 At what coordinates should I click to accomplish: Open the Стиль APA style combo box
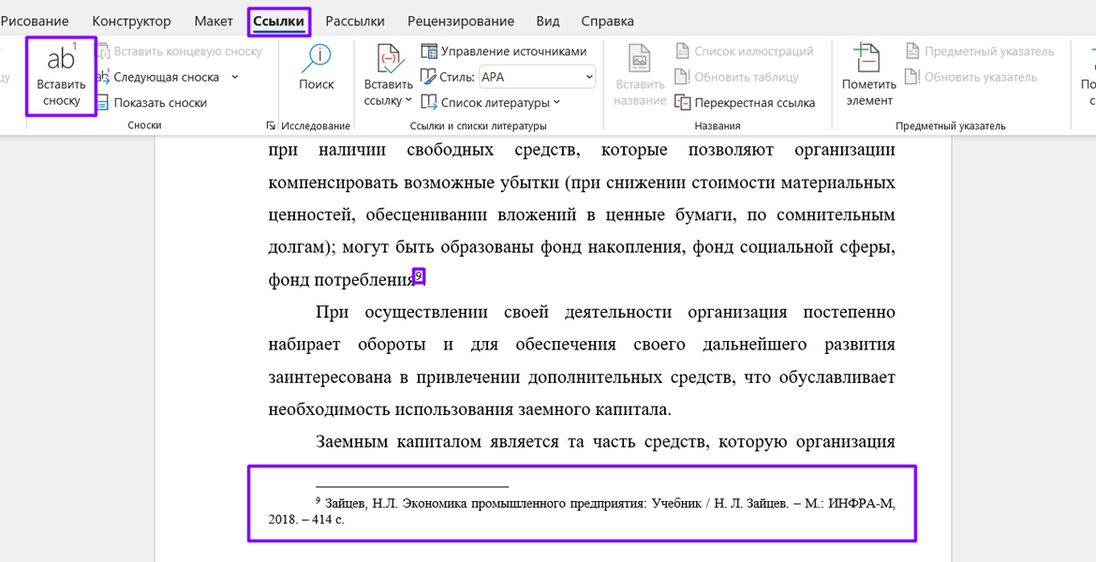pyautogui.click(x=537, y=77)
